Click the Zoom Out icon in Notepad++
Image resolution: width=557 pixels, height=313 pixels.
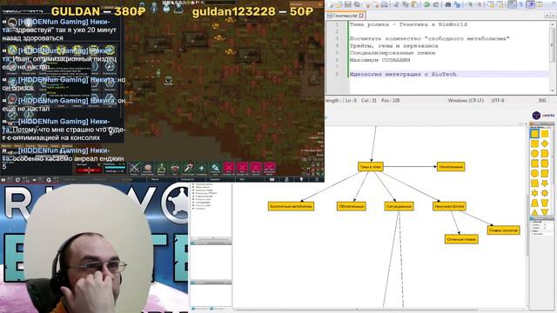pyautogui.click(x=479, y=4)
